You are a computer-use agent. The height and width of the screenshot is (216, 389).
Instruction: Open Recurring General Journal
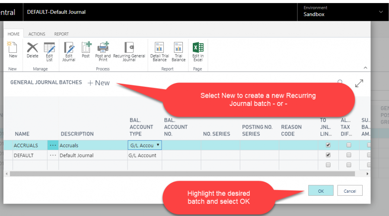tap(129, 52)
